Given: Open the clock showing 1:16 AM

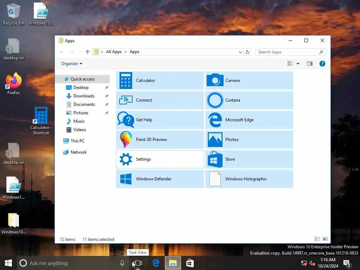Looking at the screenshot, I should pos(328,263).
